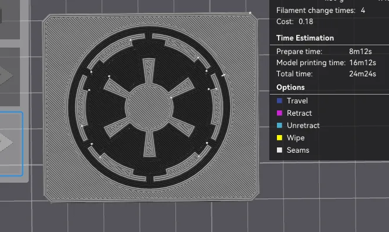The height and width of the screenshot is (232, 389).
Task: Click the prepare time value '8m12s'
Action: coord(360,52)
